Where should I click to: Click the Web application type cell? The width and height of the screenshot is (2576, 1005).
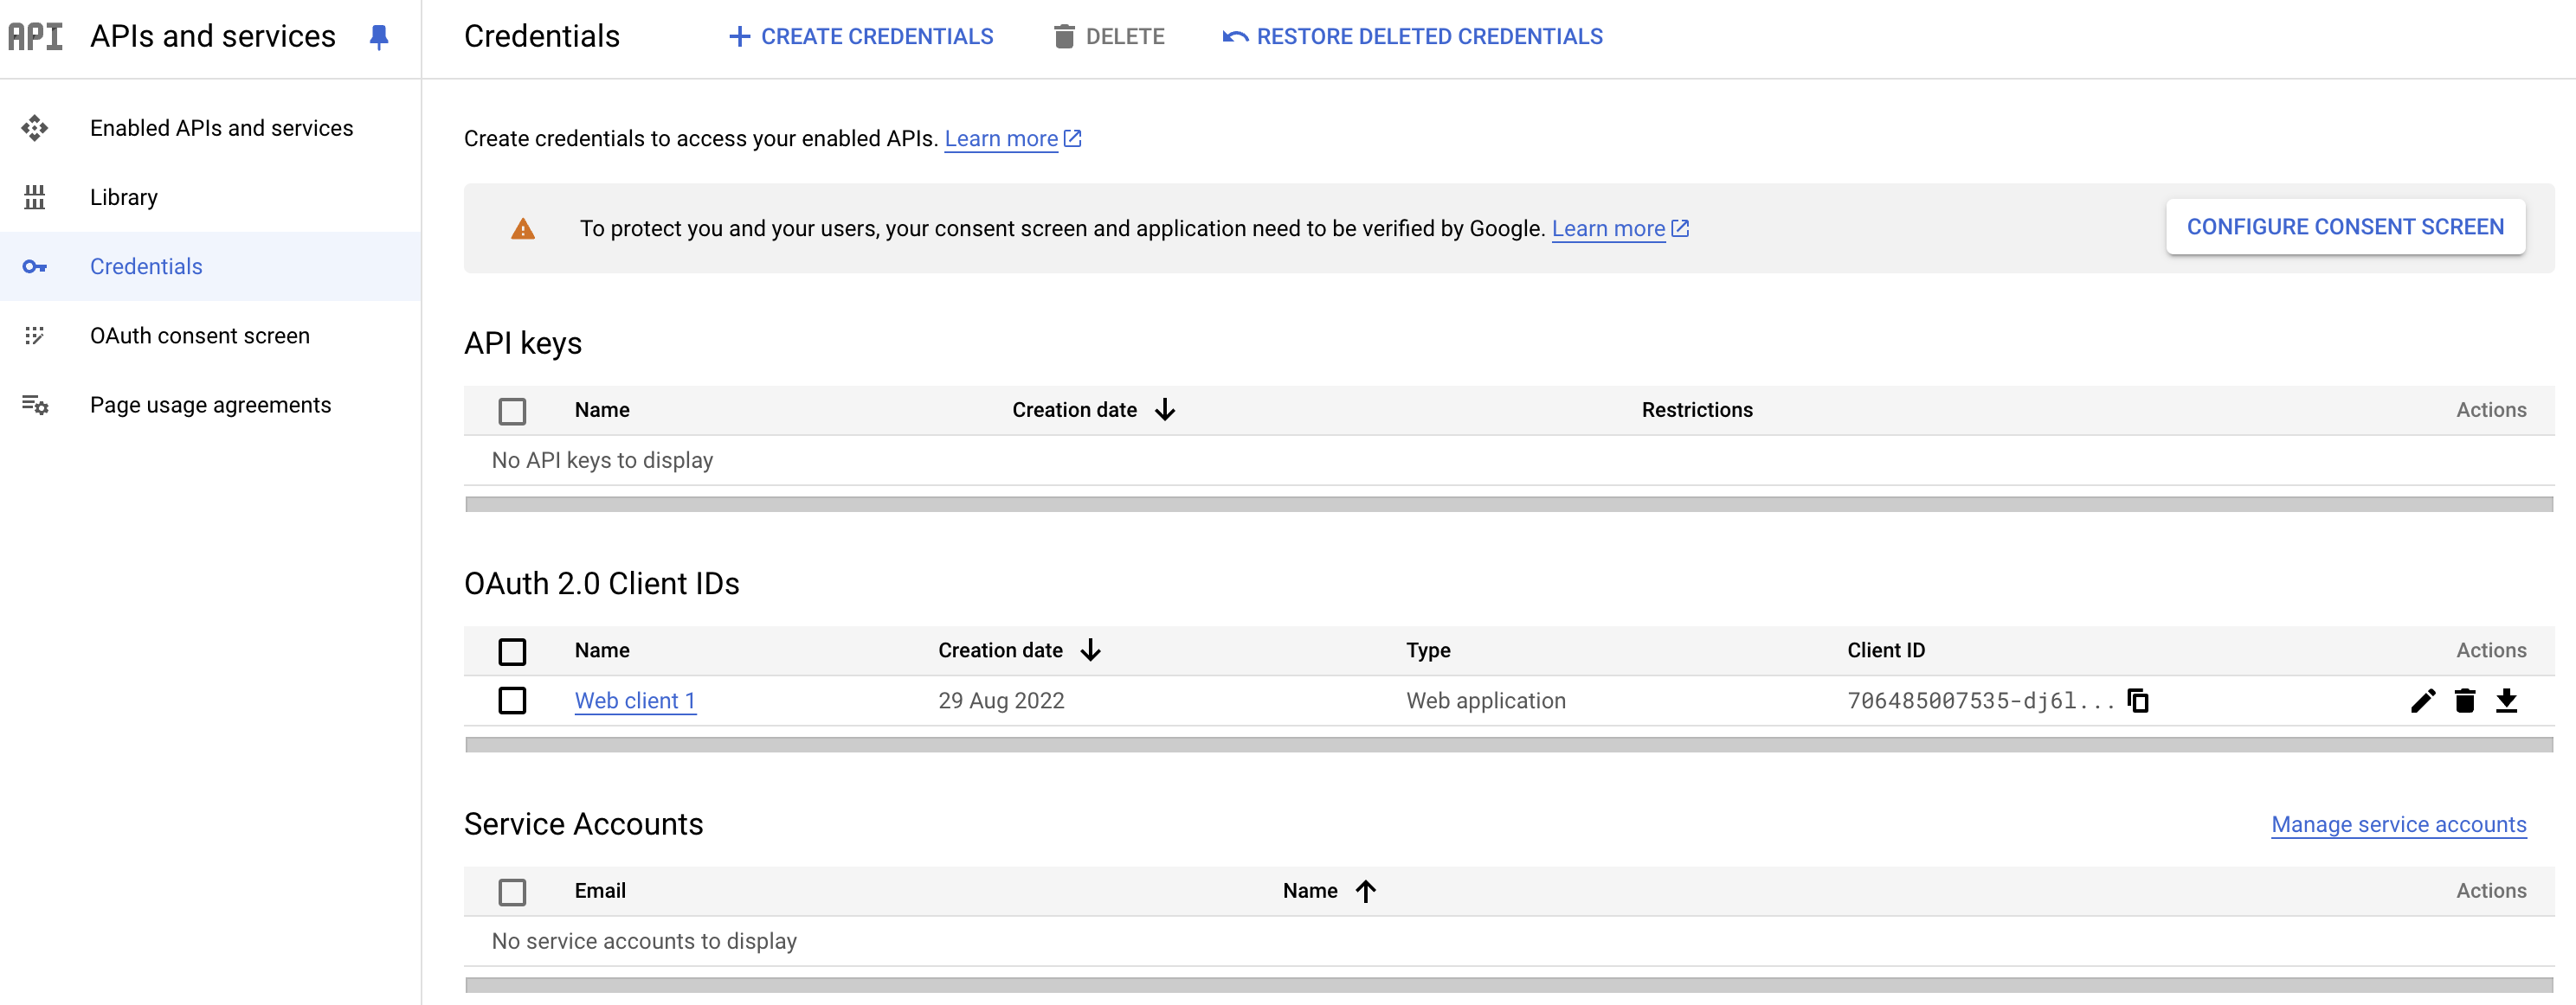(x=1486, y=701)
